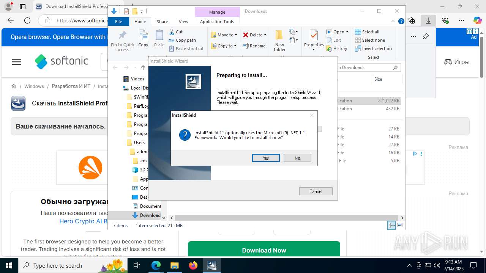Click the taskbar search box
This screenshot has height=273, width=486.
click(73, 265)
